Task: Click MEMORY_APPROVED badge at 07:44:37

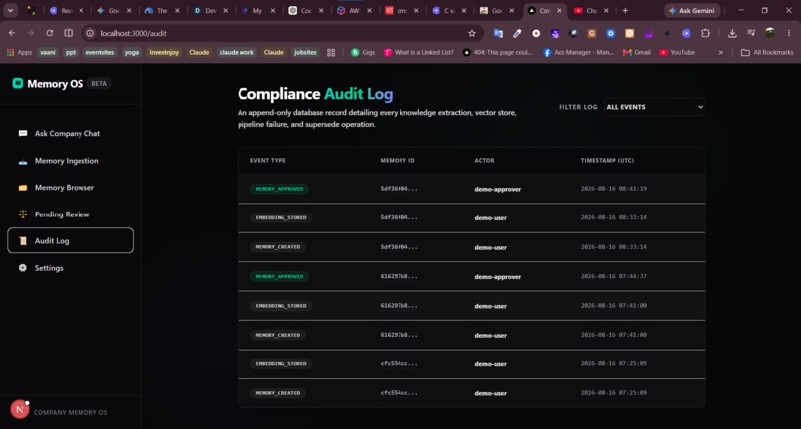Action: tap(279, 276)
